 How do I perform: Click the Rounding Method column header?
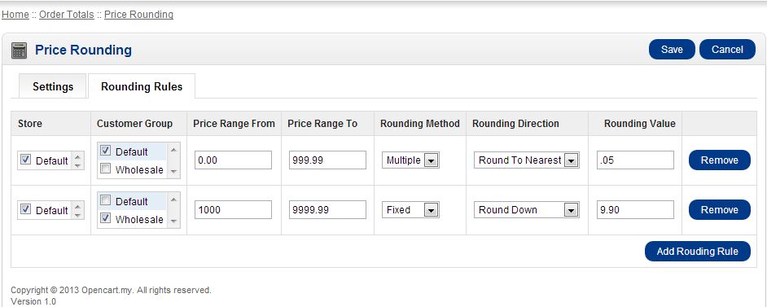pyautogui.click(x=419, y=124)
